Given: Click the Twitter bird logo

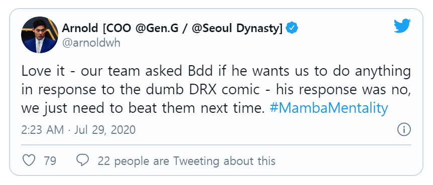Looking at the screenshot, I should click(402, 26).
